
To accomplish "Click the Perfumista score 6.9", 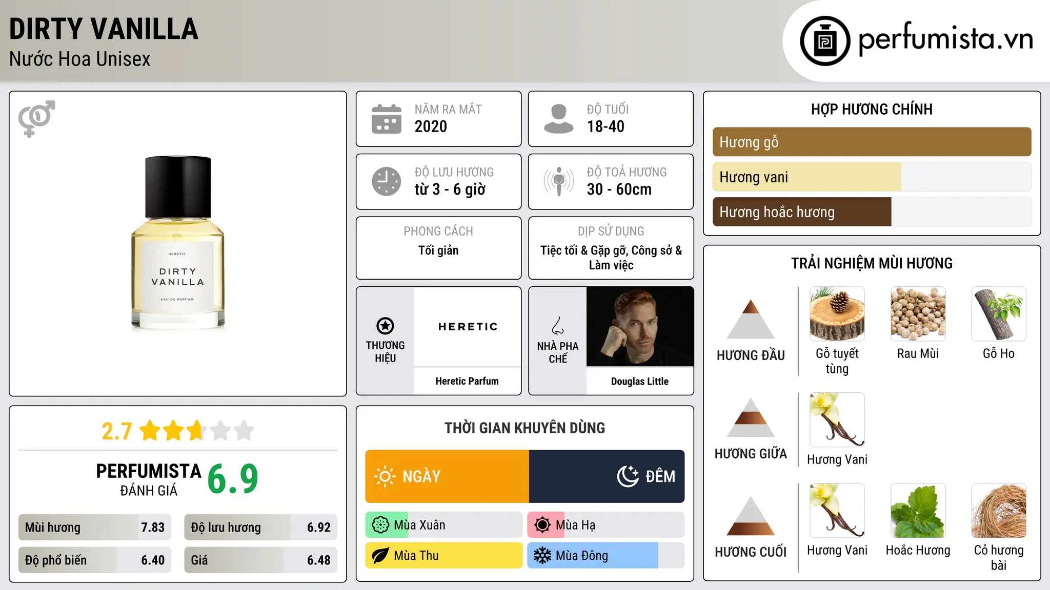I will [233, 479].
